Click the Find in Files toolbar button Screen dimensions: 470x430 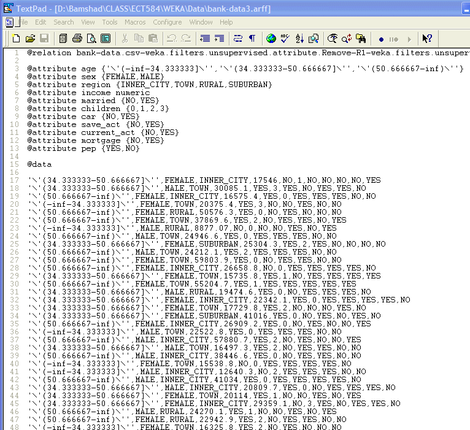point(361,39)
